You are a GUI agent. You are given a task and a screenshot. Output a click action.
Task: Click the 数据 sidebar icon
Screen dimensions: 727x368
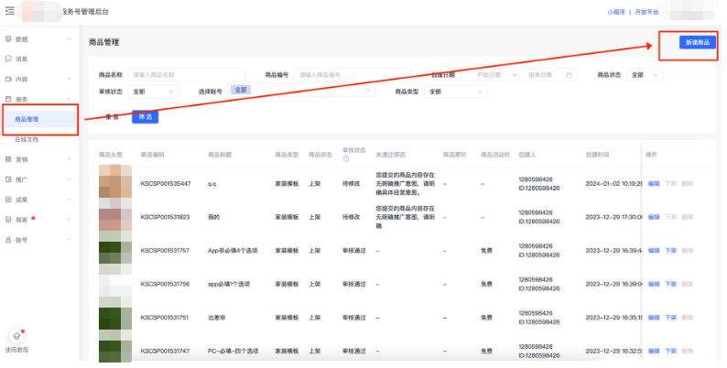coord(8,39)
